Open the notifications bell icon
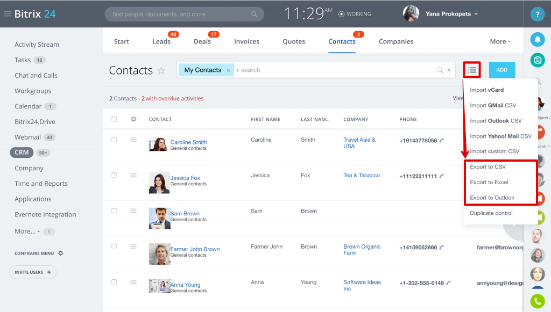Viewport: 551px width, 312px height. (538, 39)
